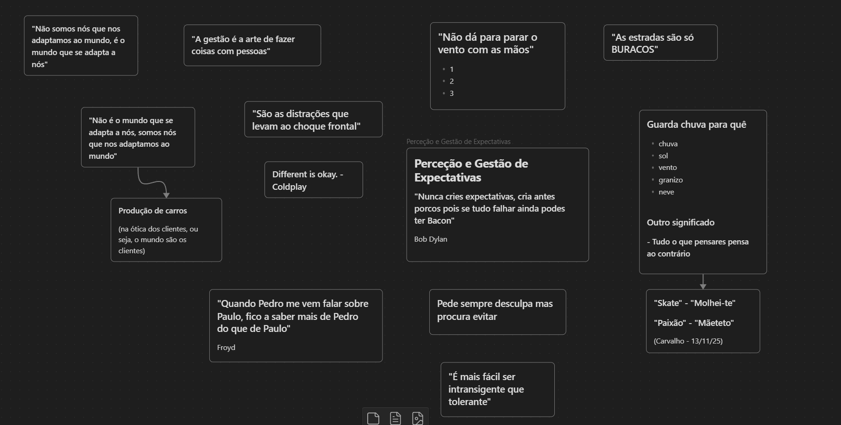Select the "Não dá para parar o vento" card
The height and width of the screenshot is (425, 841).
[497, 66]
